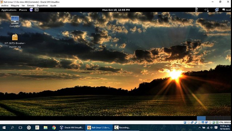Open the Ayuda menu
The image size is (232, 131).
(53, 5)
